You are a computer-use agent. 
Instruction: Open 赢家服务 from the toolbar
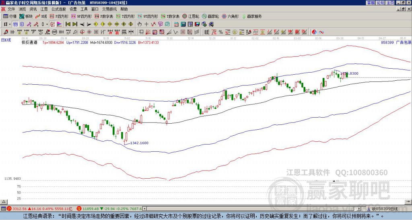click(252, 16)
